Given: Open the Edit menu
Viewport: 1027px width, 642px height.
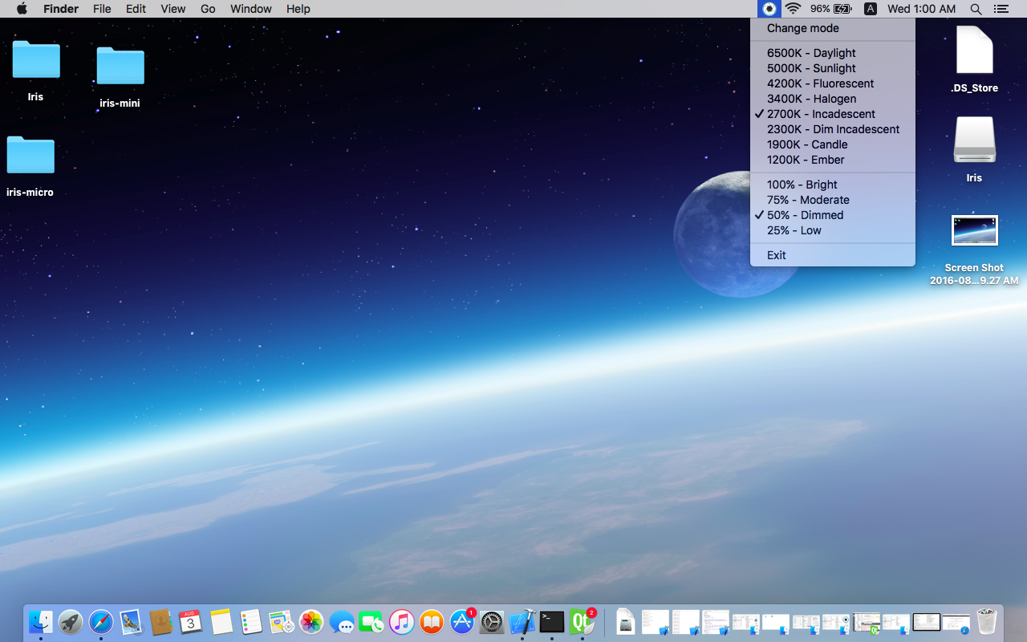Looking at the screenshot, I should point(136,9).
